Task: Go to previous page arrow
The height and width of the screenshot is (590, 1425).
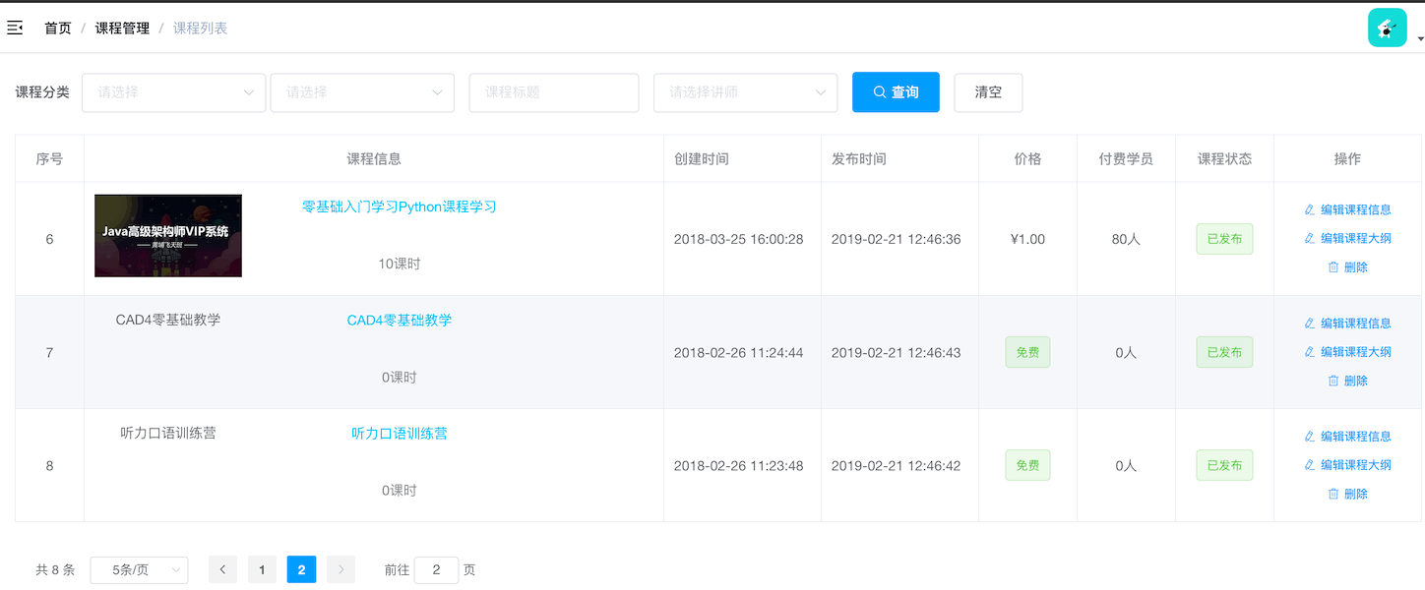Action: (x=222, y=569)
